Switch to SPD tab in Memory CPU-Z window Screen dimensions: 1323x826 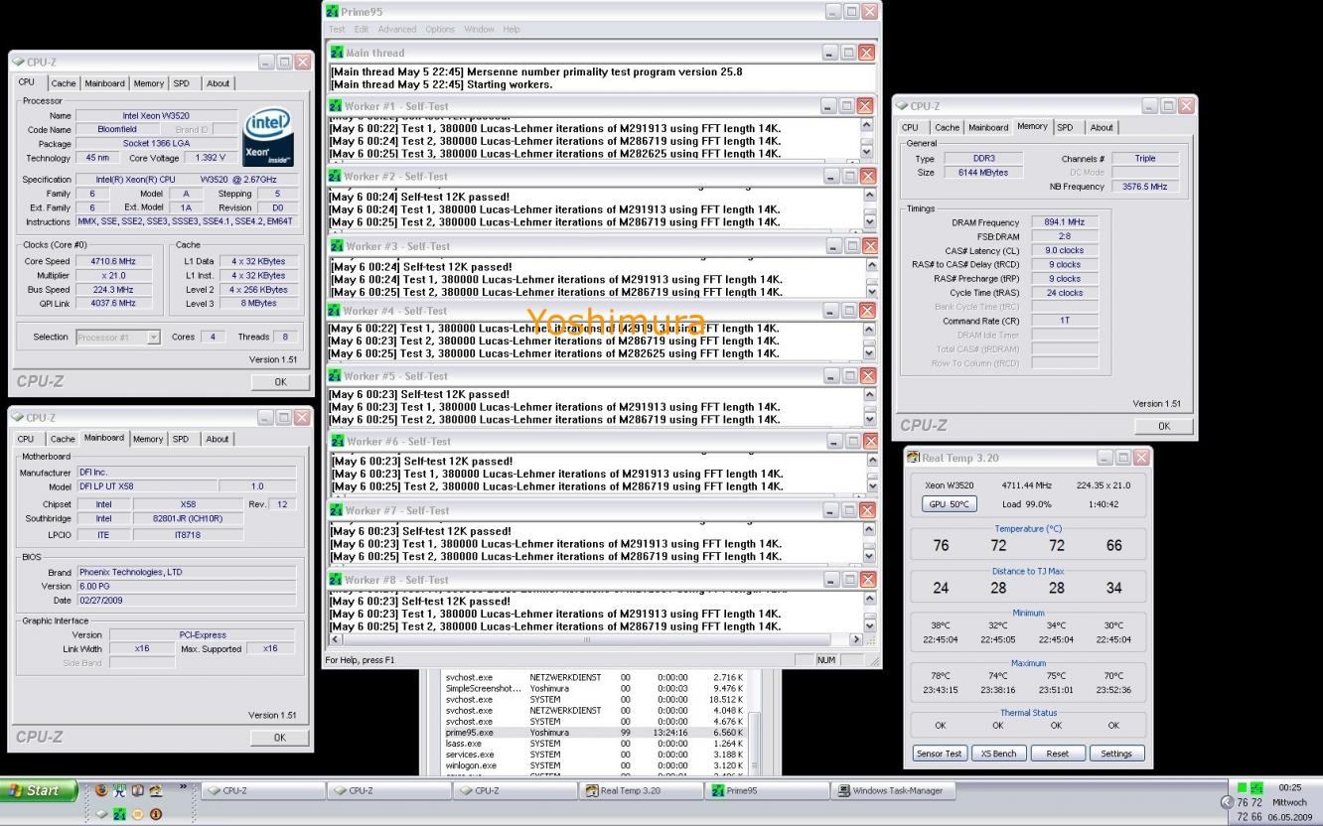1065,127
